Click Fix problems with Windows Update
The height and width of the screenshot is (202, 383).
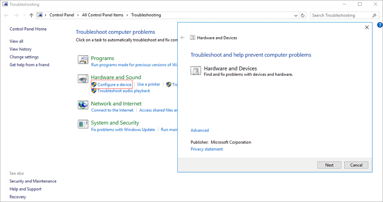(123, 129)
